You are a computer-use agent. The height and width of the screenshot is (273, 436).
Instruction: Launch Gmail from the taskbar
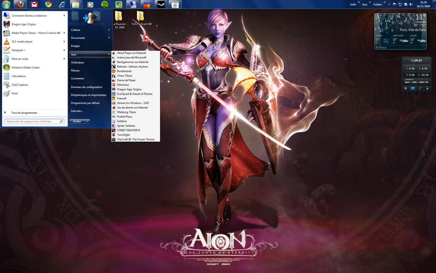(x=35, y=5)
